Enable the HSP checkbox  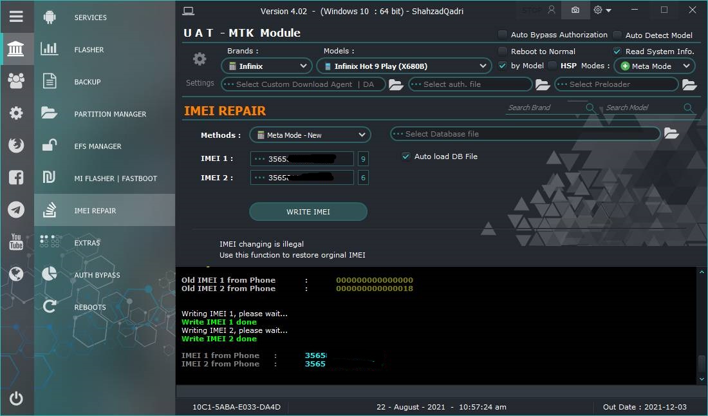(552, 66)
